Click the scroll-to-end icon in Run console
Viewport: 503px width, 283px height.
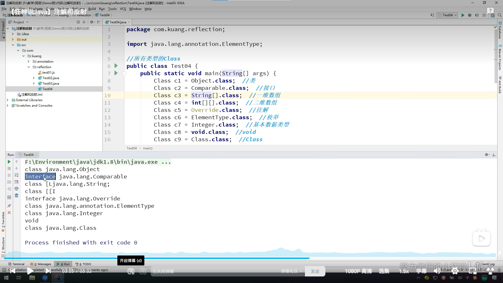point(17,182)
